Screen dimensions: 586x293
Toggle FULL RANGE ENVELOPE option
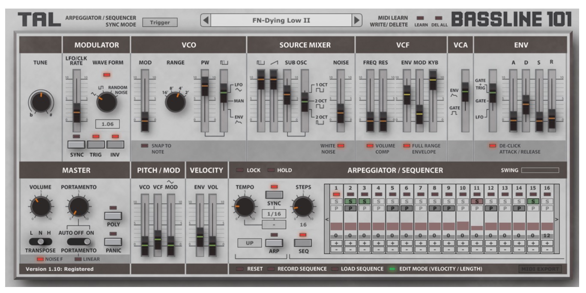[x=407, y=146]
